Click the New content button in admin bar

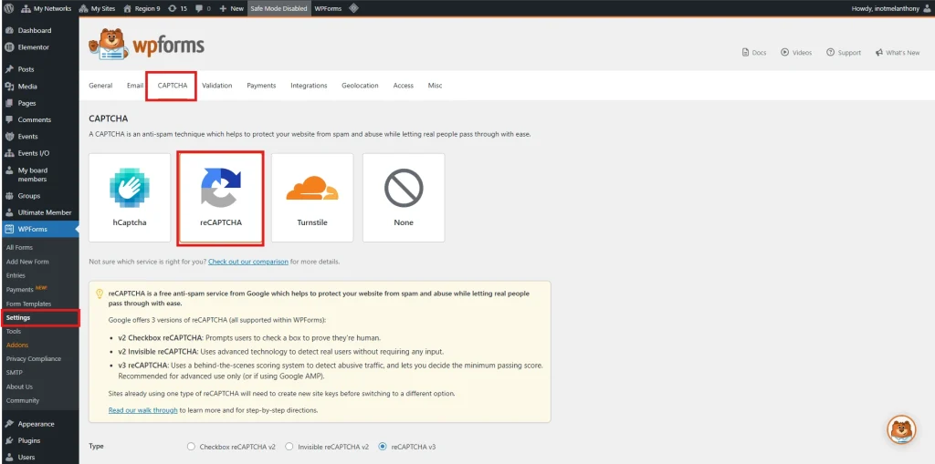coord(231,8)
